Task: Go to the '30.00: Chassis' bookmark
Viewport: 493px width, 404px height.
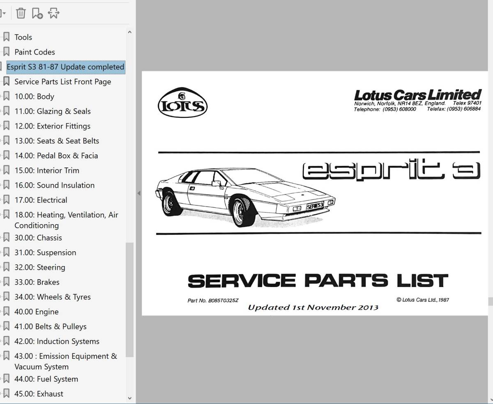Action: point(38,238)
